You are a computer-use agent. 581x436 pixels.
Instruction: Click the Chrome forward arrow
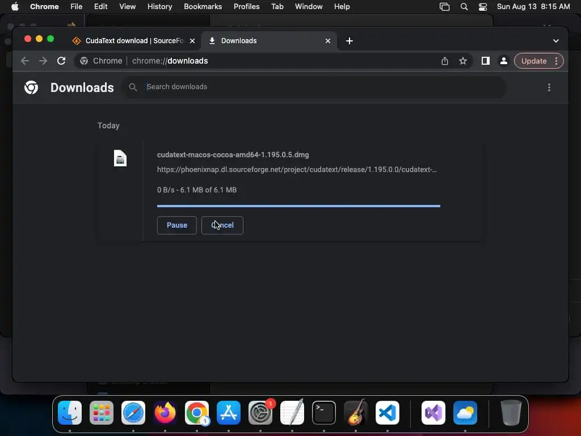43,61
